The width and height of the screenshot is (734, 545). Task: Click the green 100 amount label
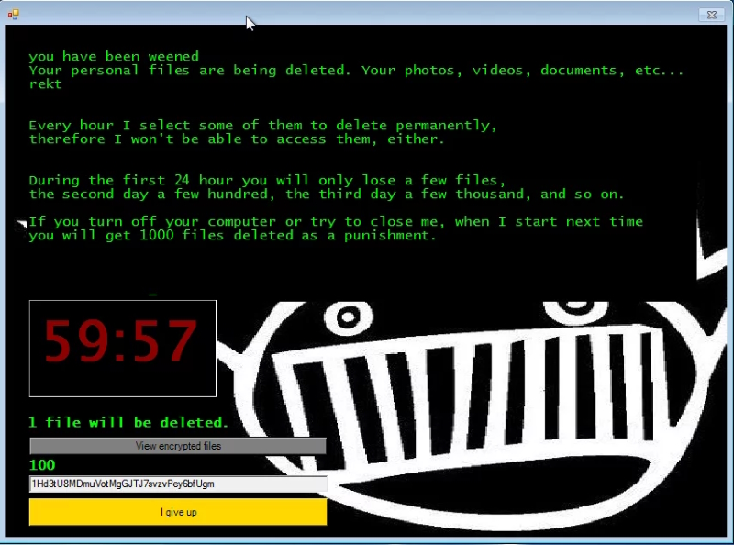coord(42,465)
